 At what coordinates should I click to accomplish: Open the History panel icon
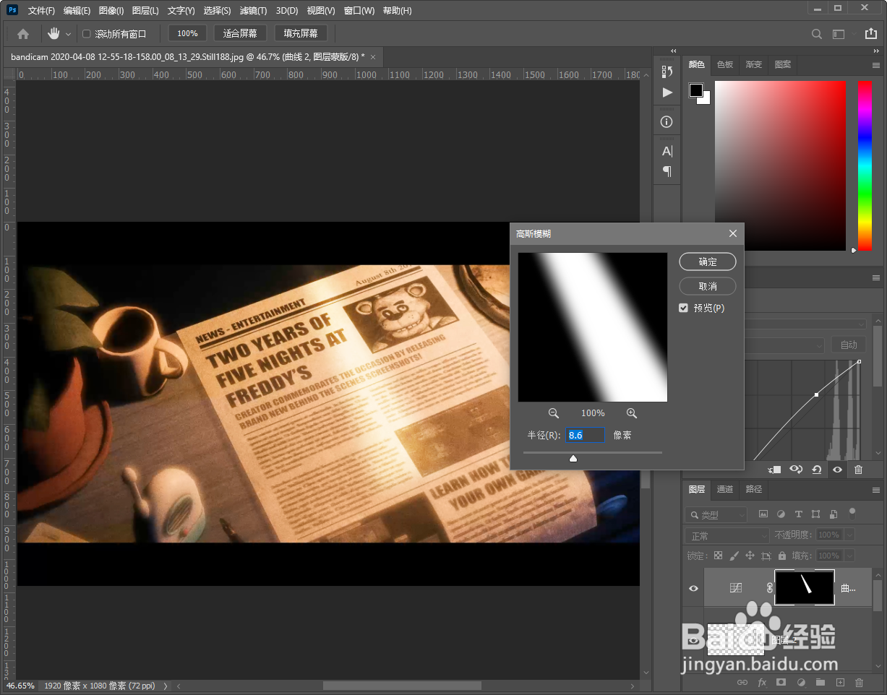coord(667,72)
